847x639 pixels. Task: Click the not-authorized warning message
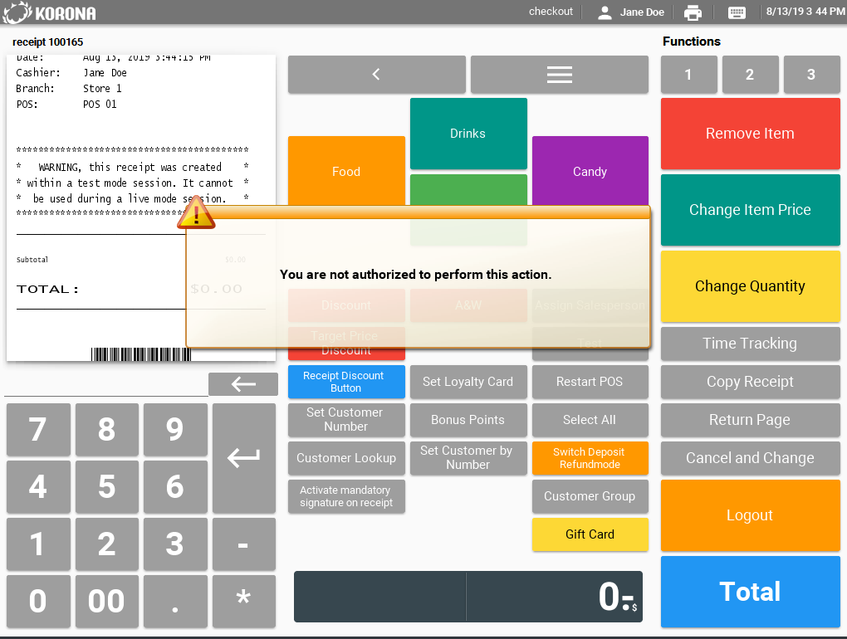pos(415,275)
